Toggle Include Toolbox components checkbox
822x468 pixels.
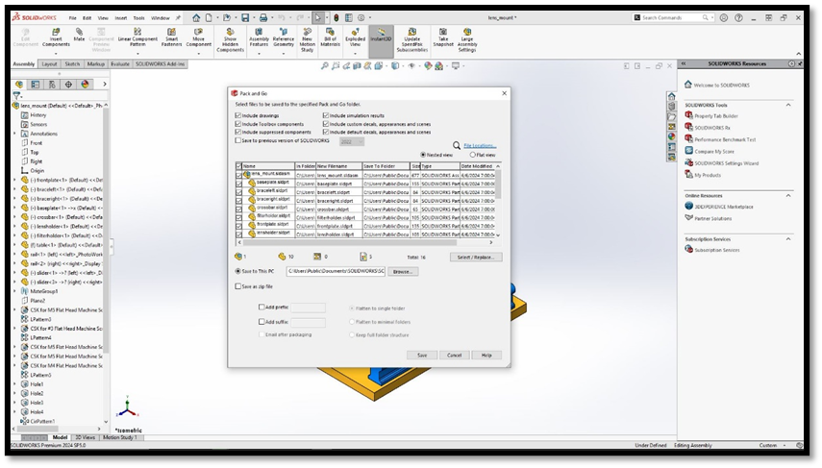click(x=238, y=124)
